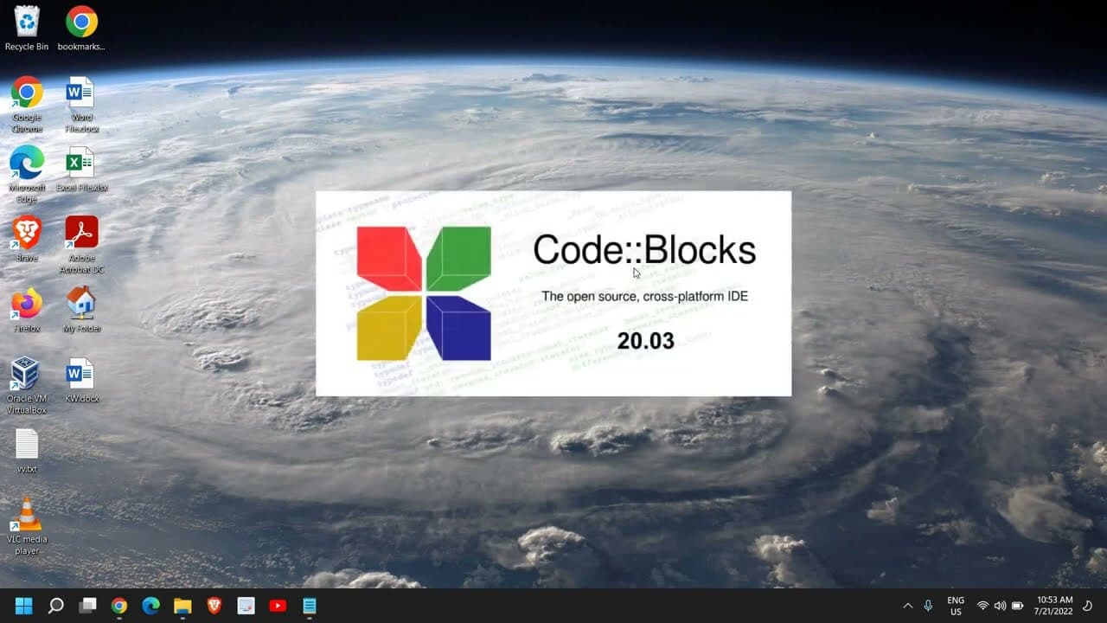Open the ENG US language switcher
Viewport: 1107px width, 623px height.
(956, 606)
